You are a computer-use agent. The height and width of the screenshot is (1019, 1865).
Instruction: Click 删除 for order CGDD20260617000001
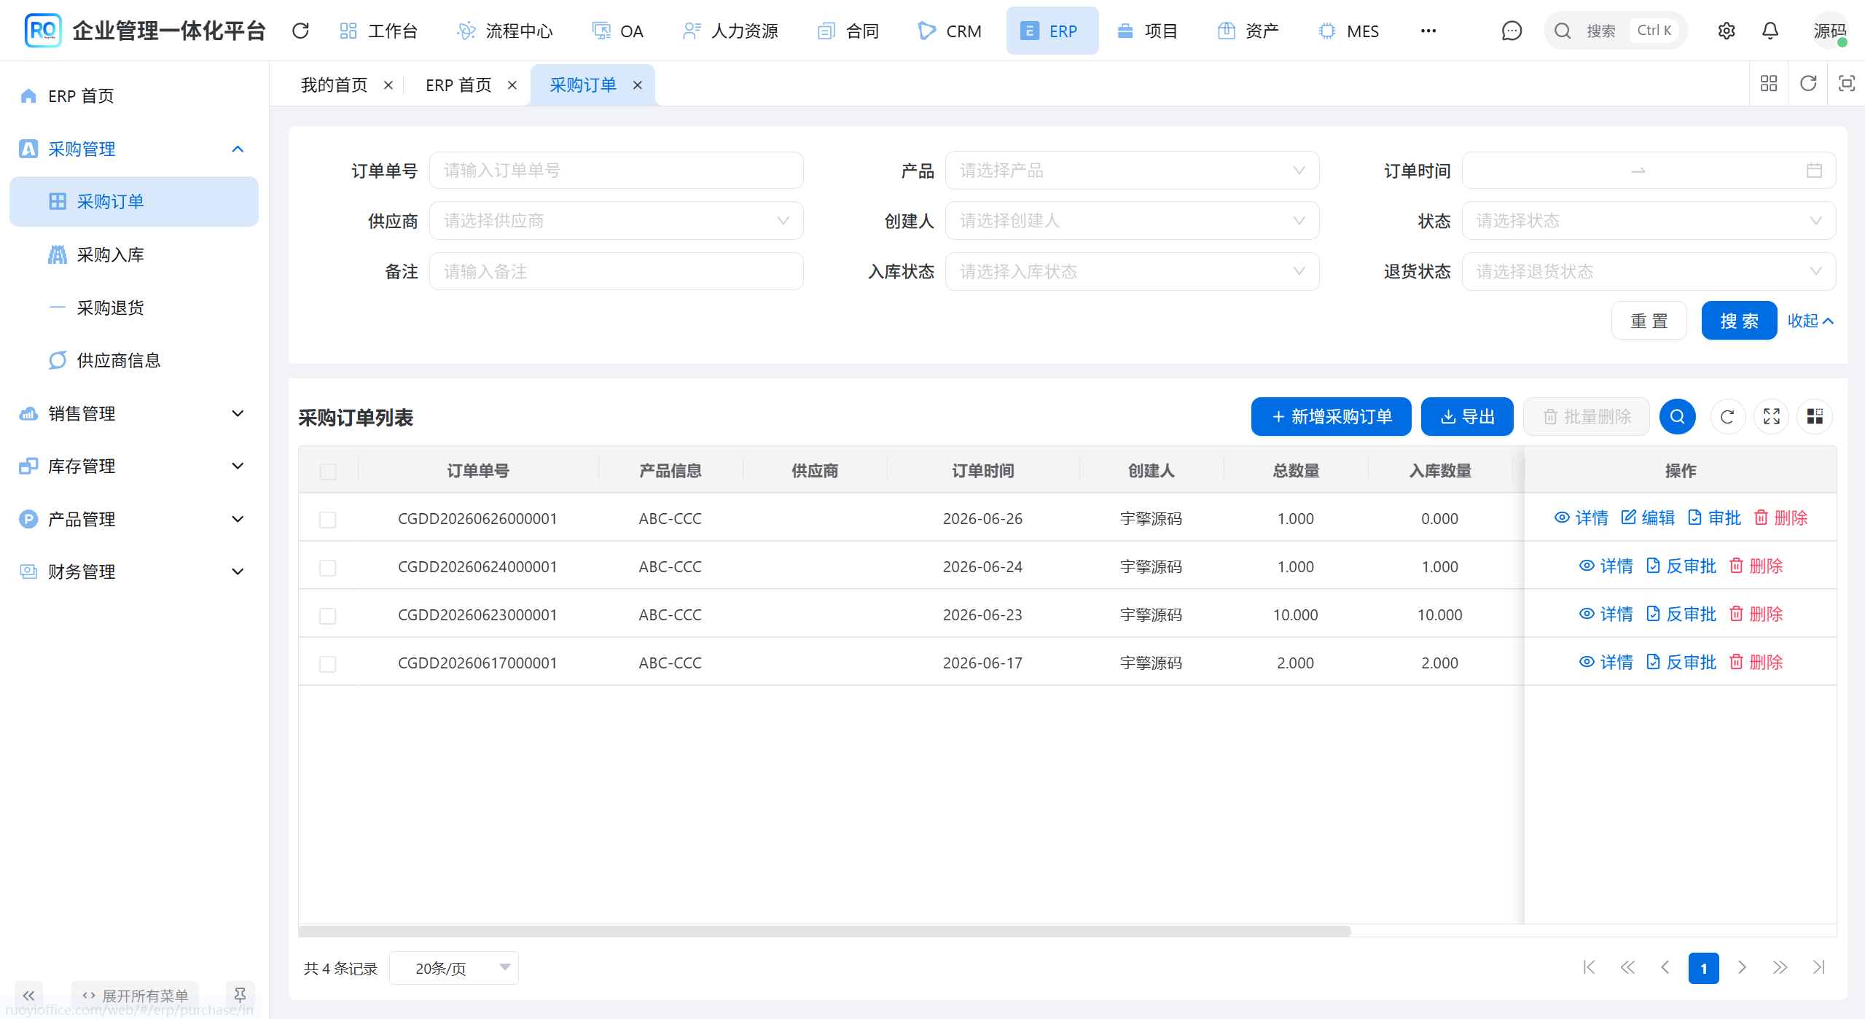click(1756, 662)
